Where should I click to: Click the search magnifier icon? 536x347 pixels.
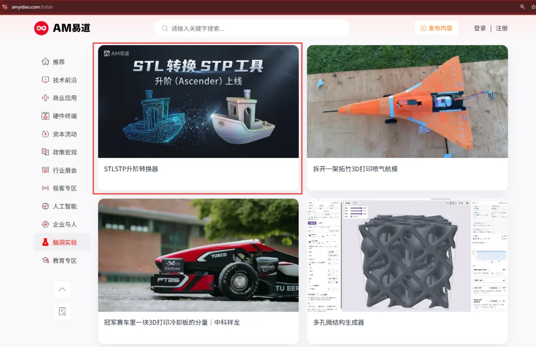click(x=165, y=28)
